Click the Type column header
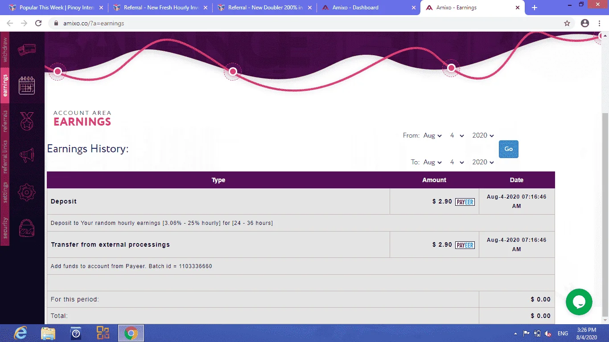The height and width of the screenshot is (342, 609). point(218,180)
